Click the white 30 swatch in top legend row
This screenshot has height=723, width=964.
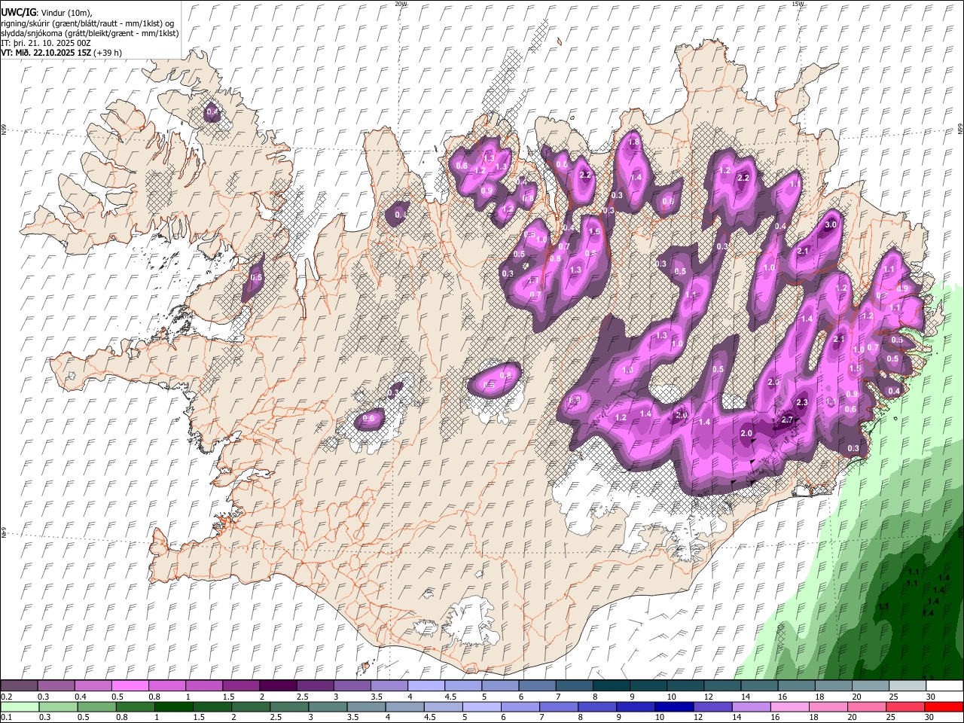944,685
